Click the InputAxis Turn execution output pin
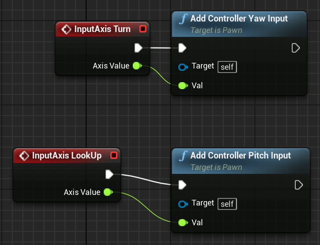 coord(138,48)
